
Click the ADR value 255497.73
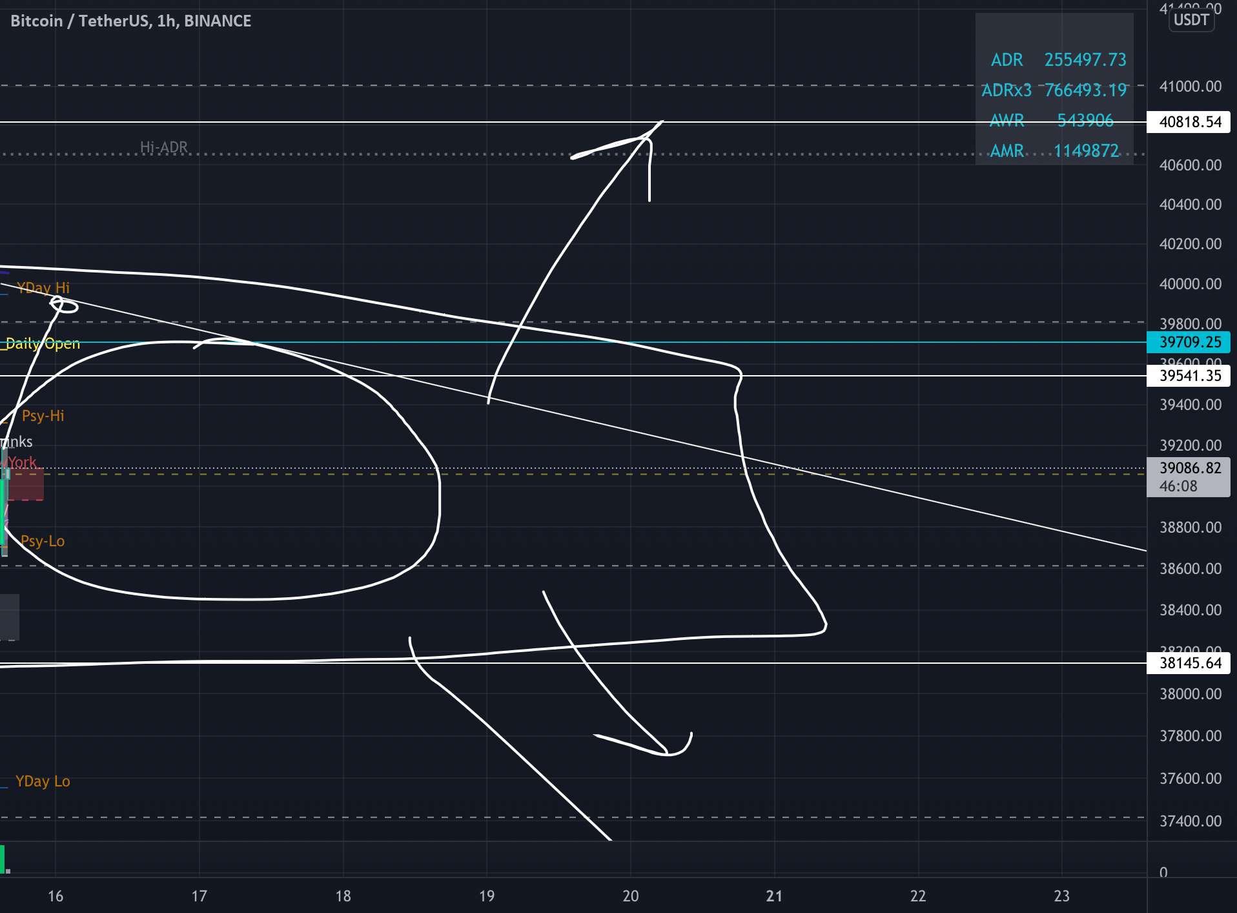click(1085, 60)
